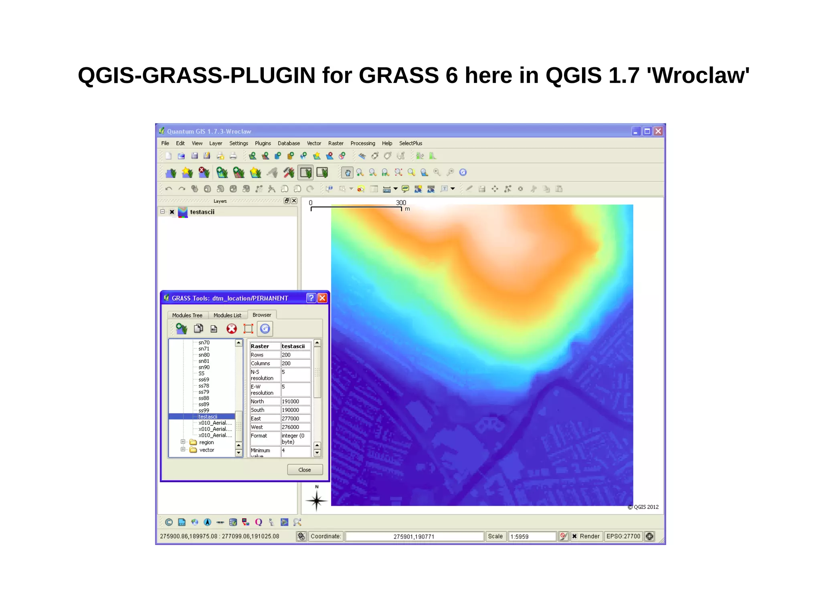Expand the vector folder in browser tree
This screenshot has width=821, height=615.
(x=183, y=449)
